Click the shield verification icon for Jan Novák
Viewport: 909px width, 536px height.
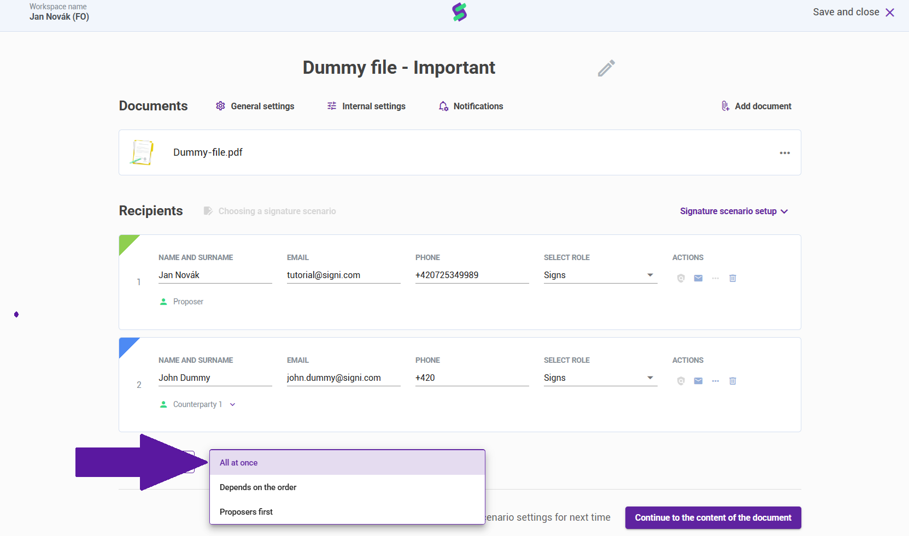(681, 278)
